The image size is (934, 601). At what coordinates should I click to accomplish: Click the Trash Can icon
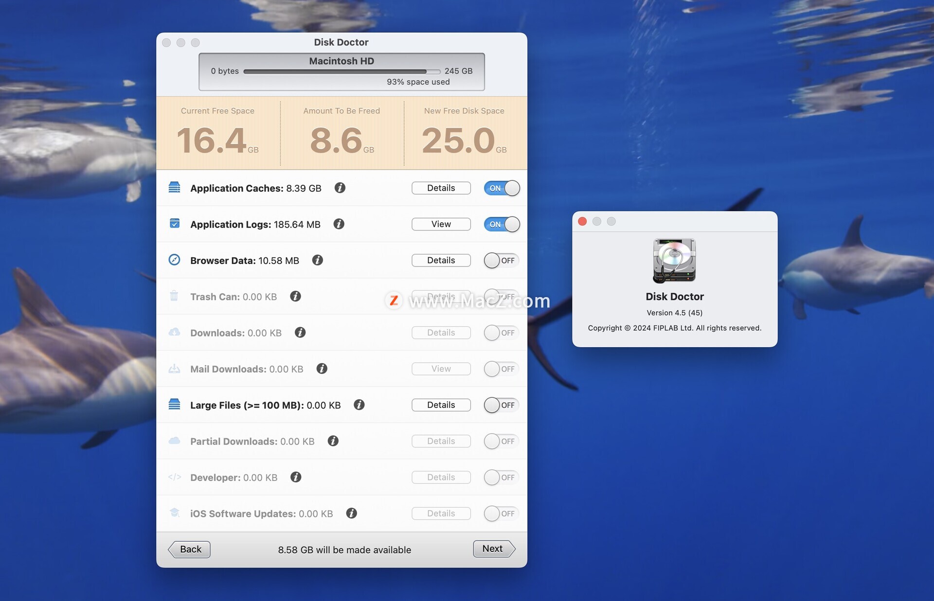[174, 296]
